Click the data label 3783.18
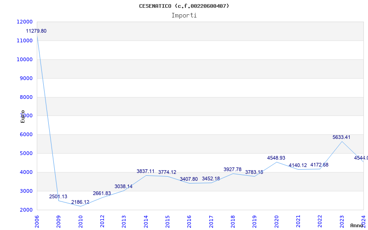368x230 pixels. coord(254,172)
